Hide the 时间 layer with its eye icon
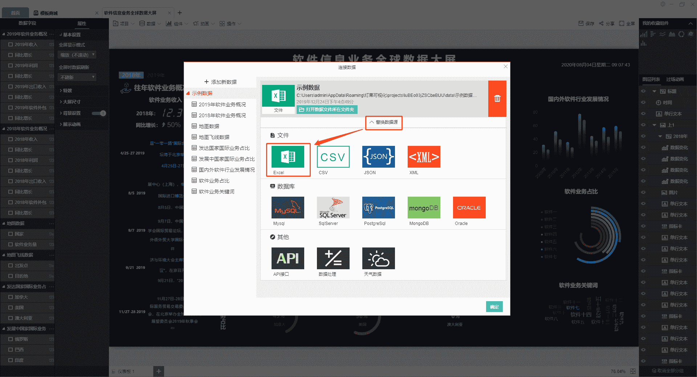The width and height of the screenshot is (697, 377). coord(643,103)
